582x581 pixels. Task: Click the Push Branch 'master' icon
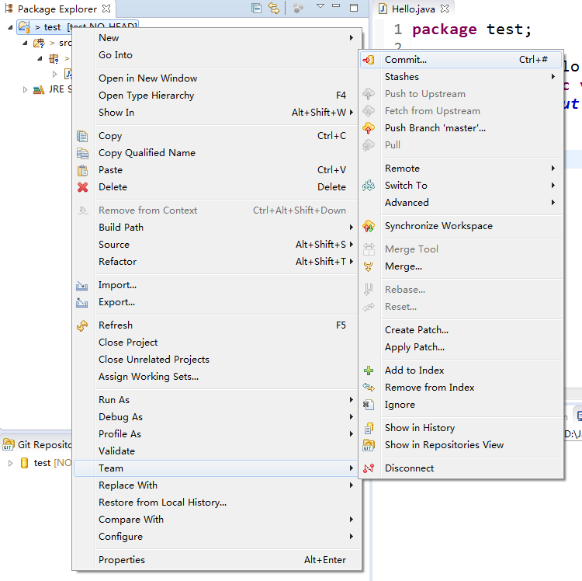click(369, 128)
